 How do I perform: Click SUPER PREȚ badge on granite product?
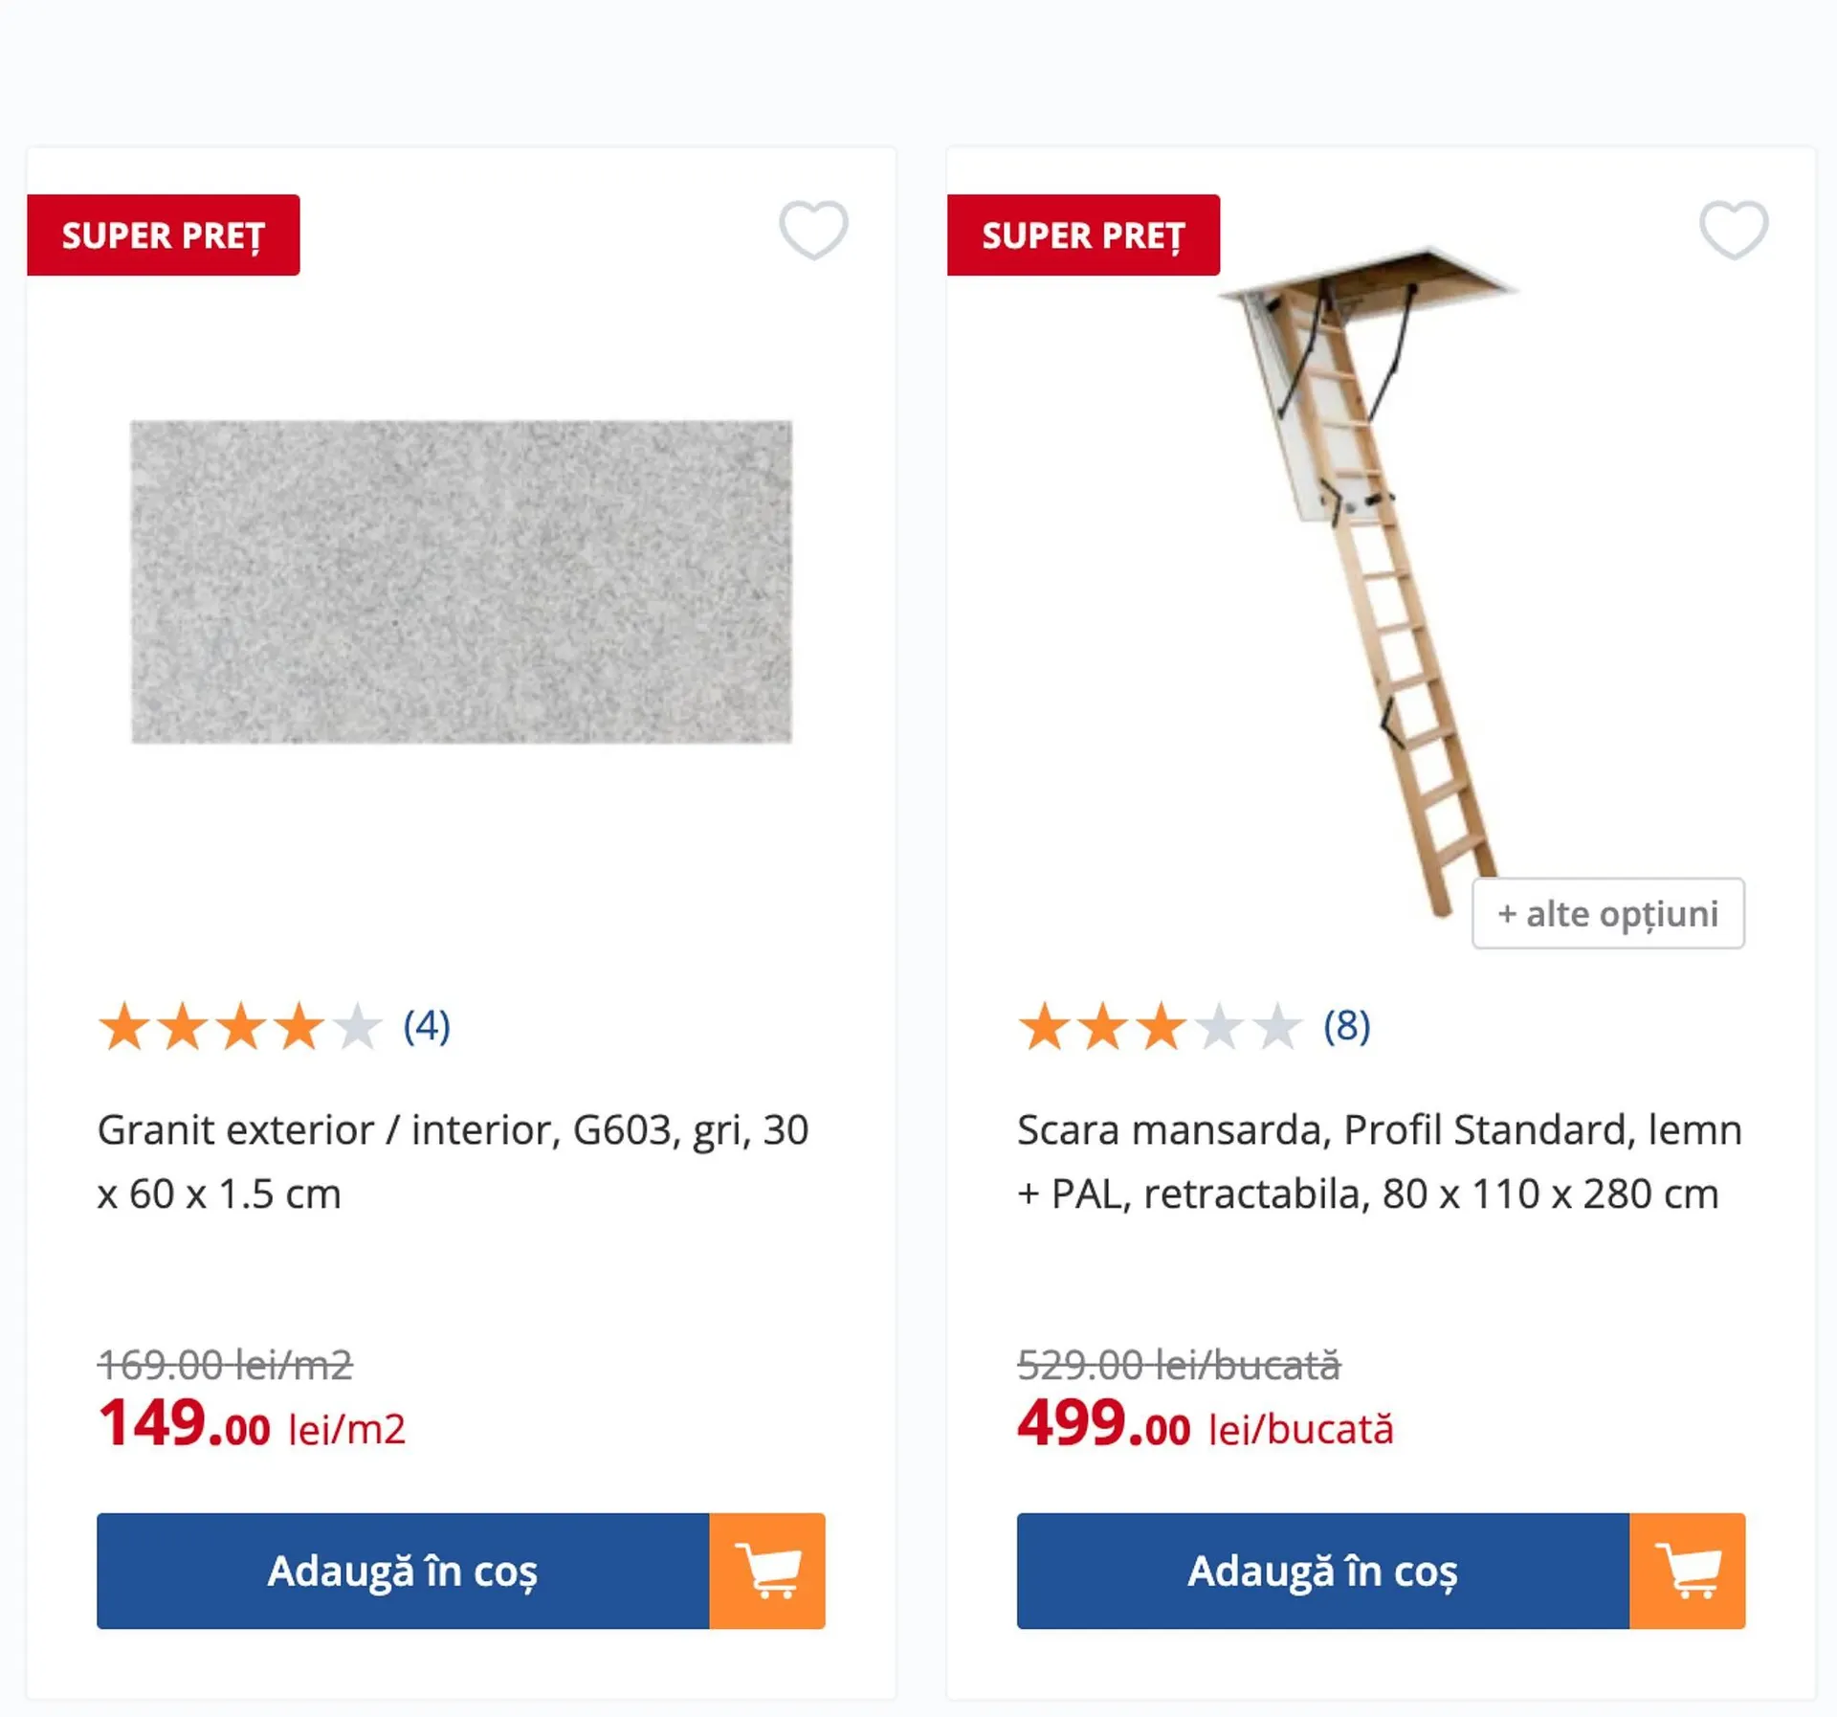tap(164, 235)
